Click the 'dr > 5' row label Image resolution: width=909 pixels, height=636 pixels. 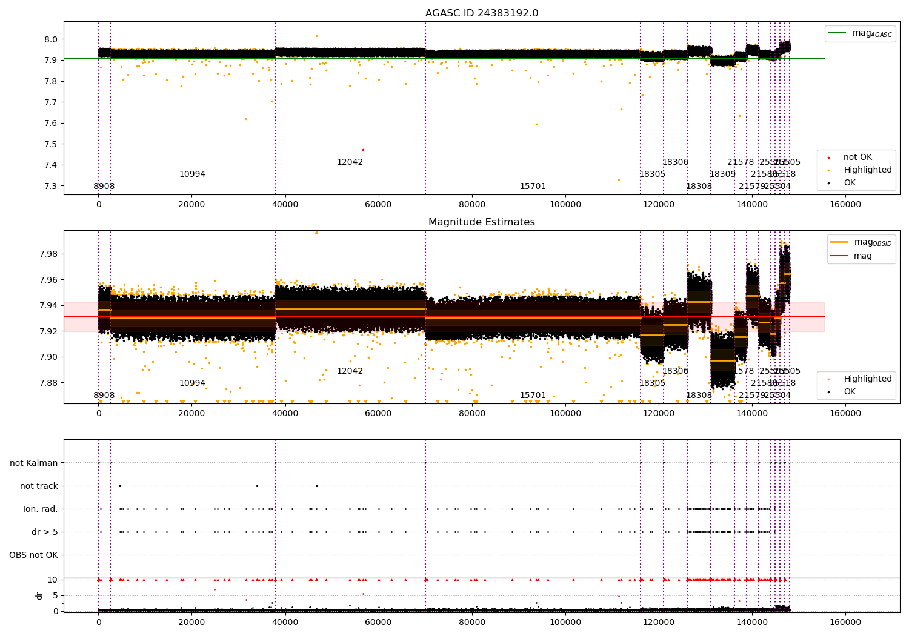tap(45, 532)
